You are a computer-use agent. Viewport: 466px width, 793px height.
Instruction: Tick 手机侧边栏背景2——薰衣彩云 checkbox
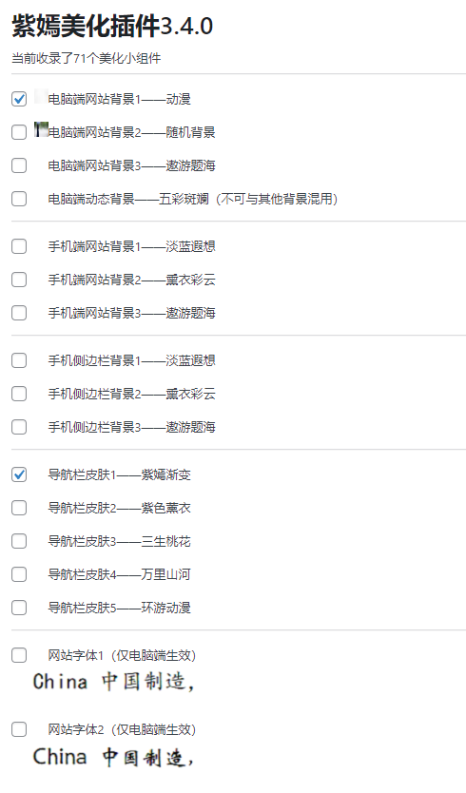19,394
